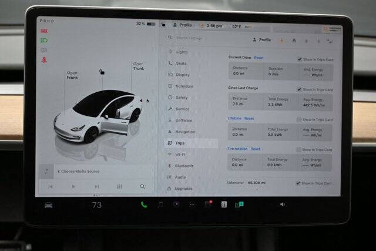This screenshot has height=251, width=376.
Task: Tap the 2:56 pm clock
Action: pyautogui.click(x=214, y=26)
